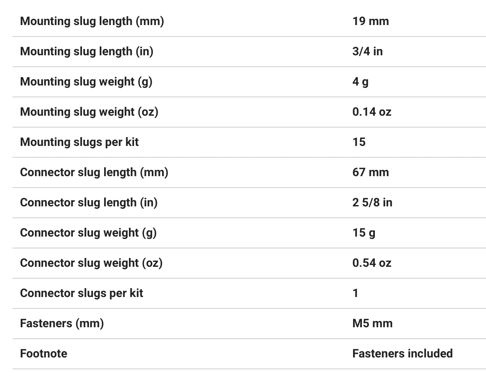Select the "M5 mm" value
This screenshot has width=486, height=384.
pos(372,323)
